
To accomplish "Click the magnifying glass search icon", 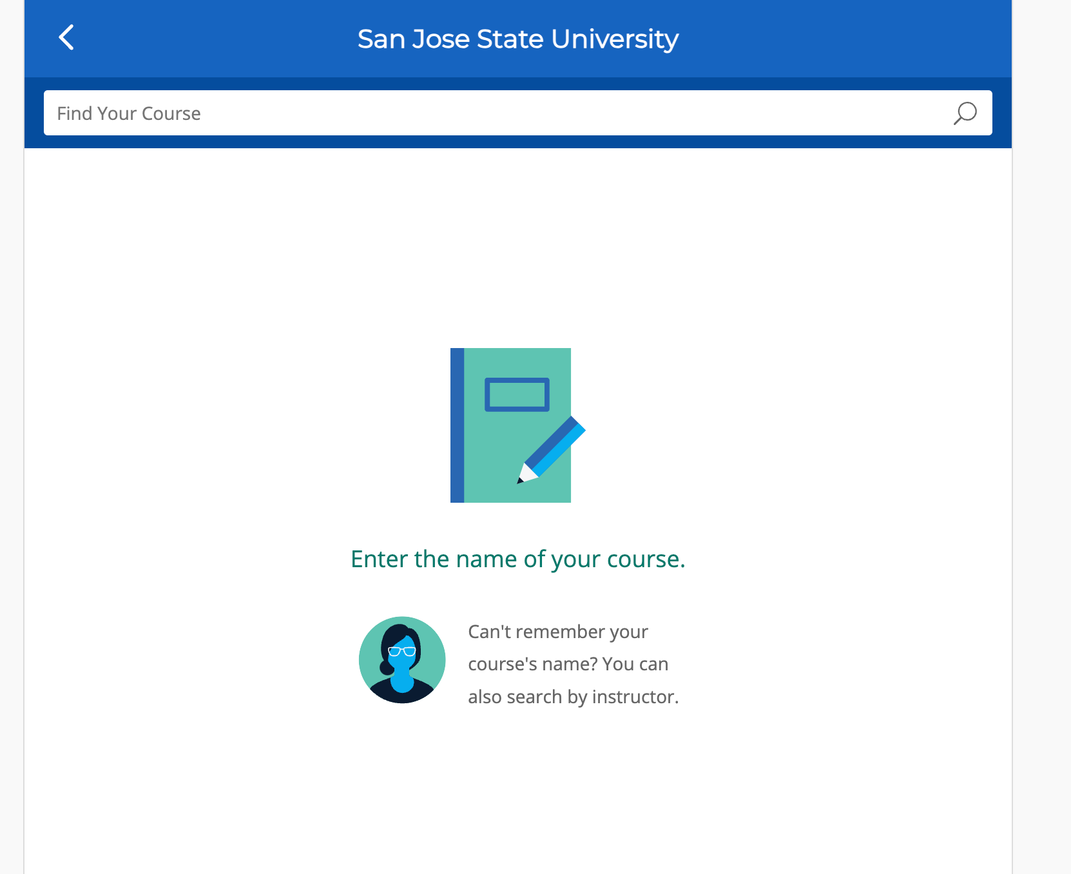I will [965, 113].
